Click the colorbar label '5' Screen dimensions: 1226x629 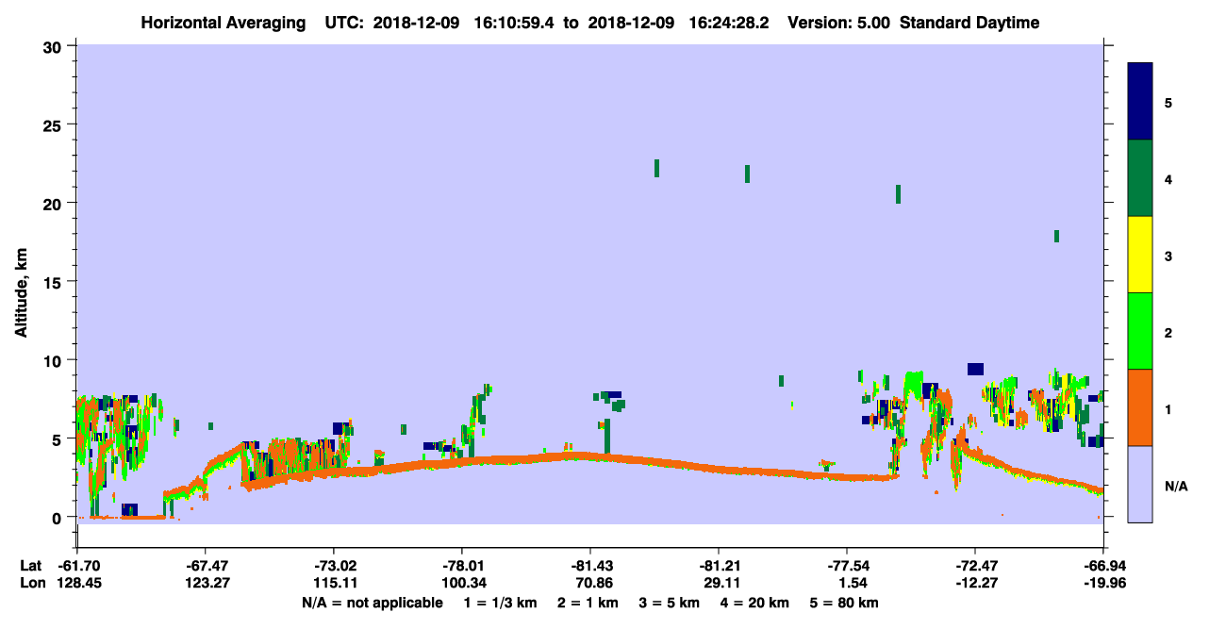1168,102
